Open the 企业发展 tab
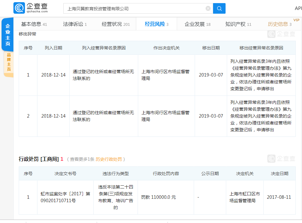The width and height of the screenshot is (302, 223). (197, 24)
